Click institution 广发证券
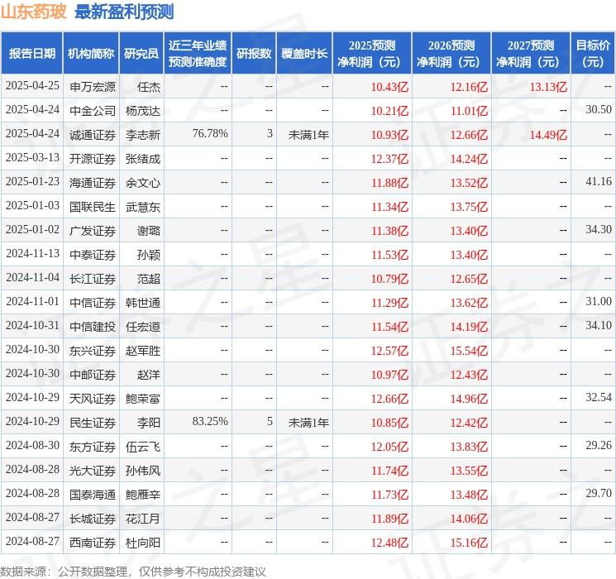 point(93,230)
